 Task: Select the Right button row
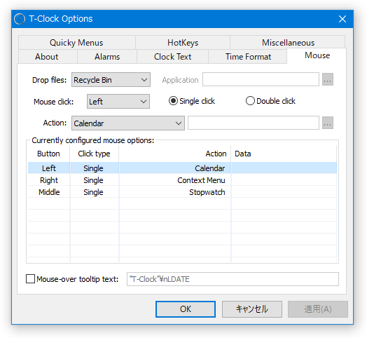pyautogui.click(x=182, y=180)
